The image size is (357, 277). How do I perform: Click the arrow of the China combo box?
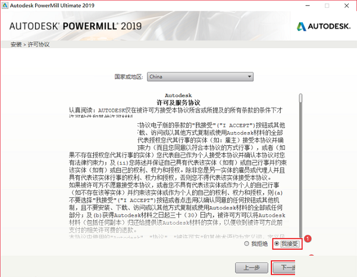(249, 77)
